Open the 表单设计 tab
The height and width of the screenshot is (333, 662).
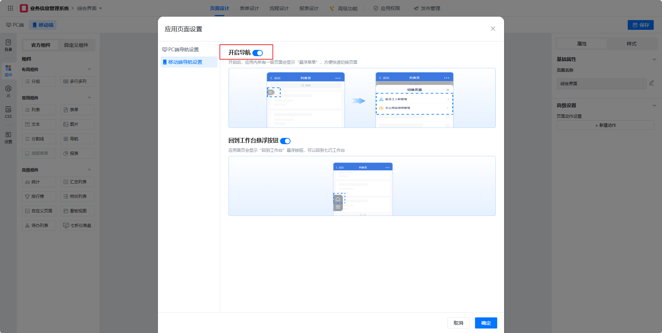click(x=249, y=8)
